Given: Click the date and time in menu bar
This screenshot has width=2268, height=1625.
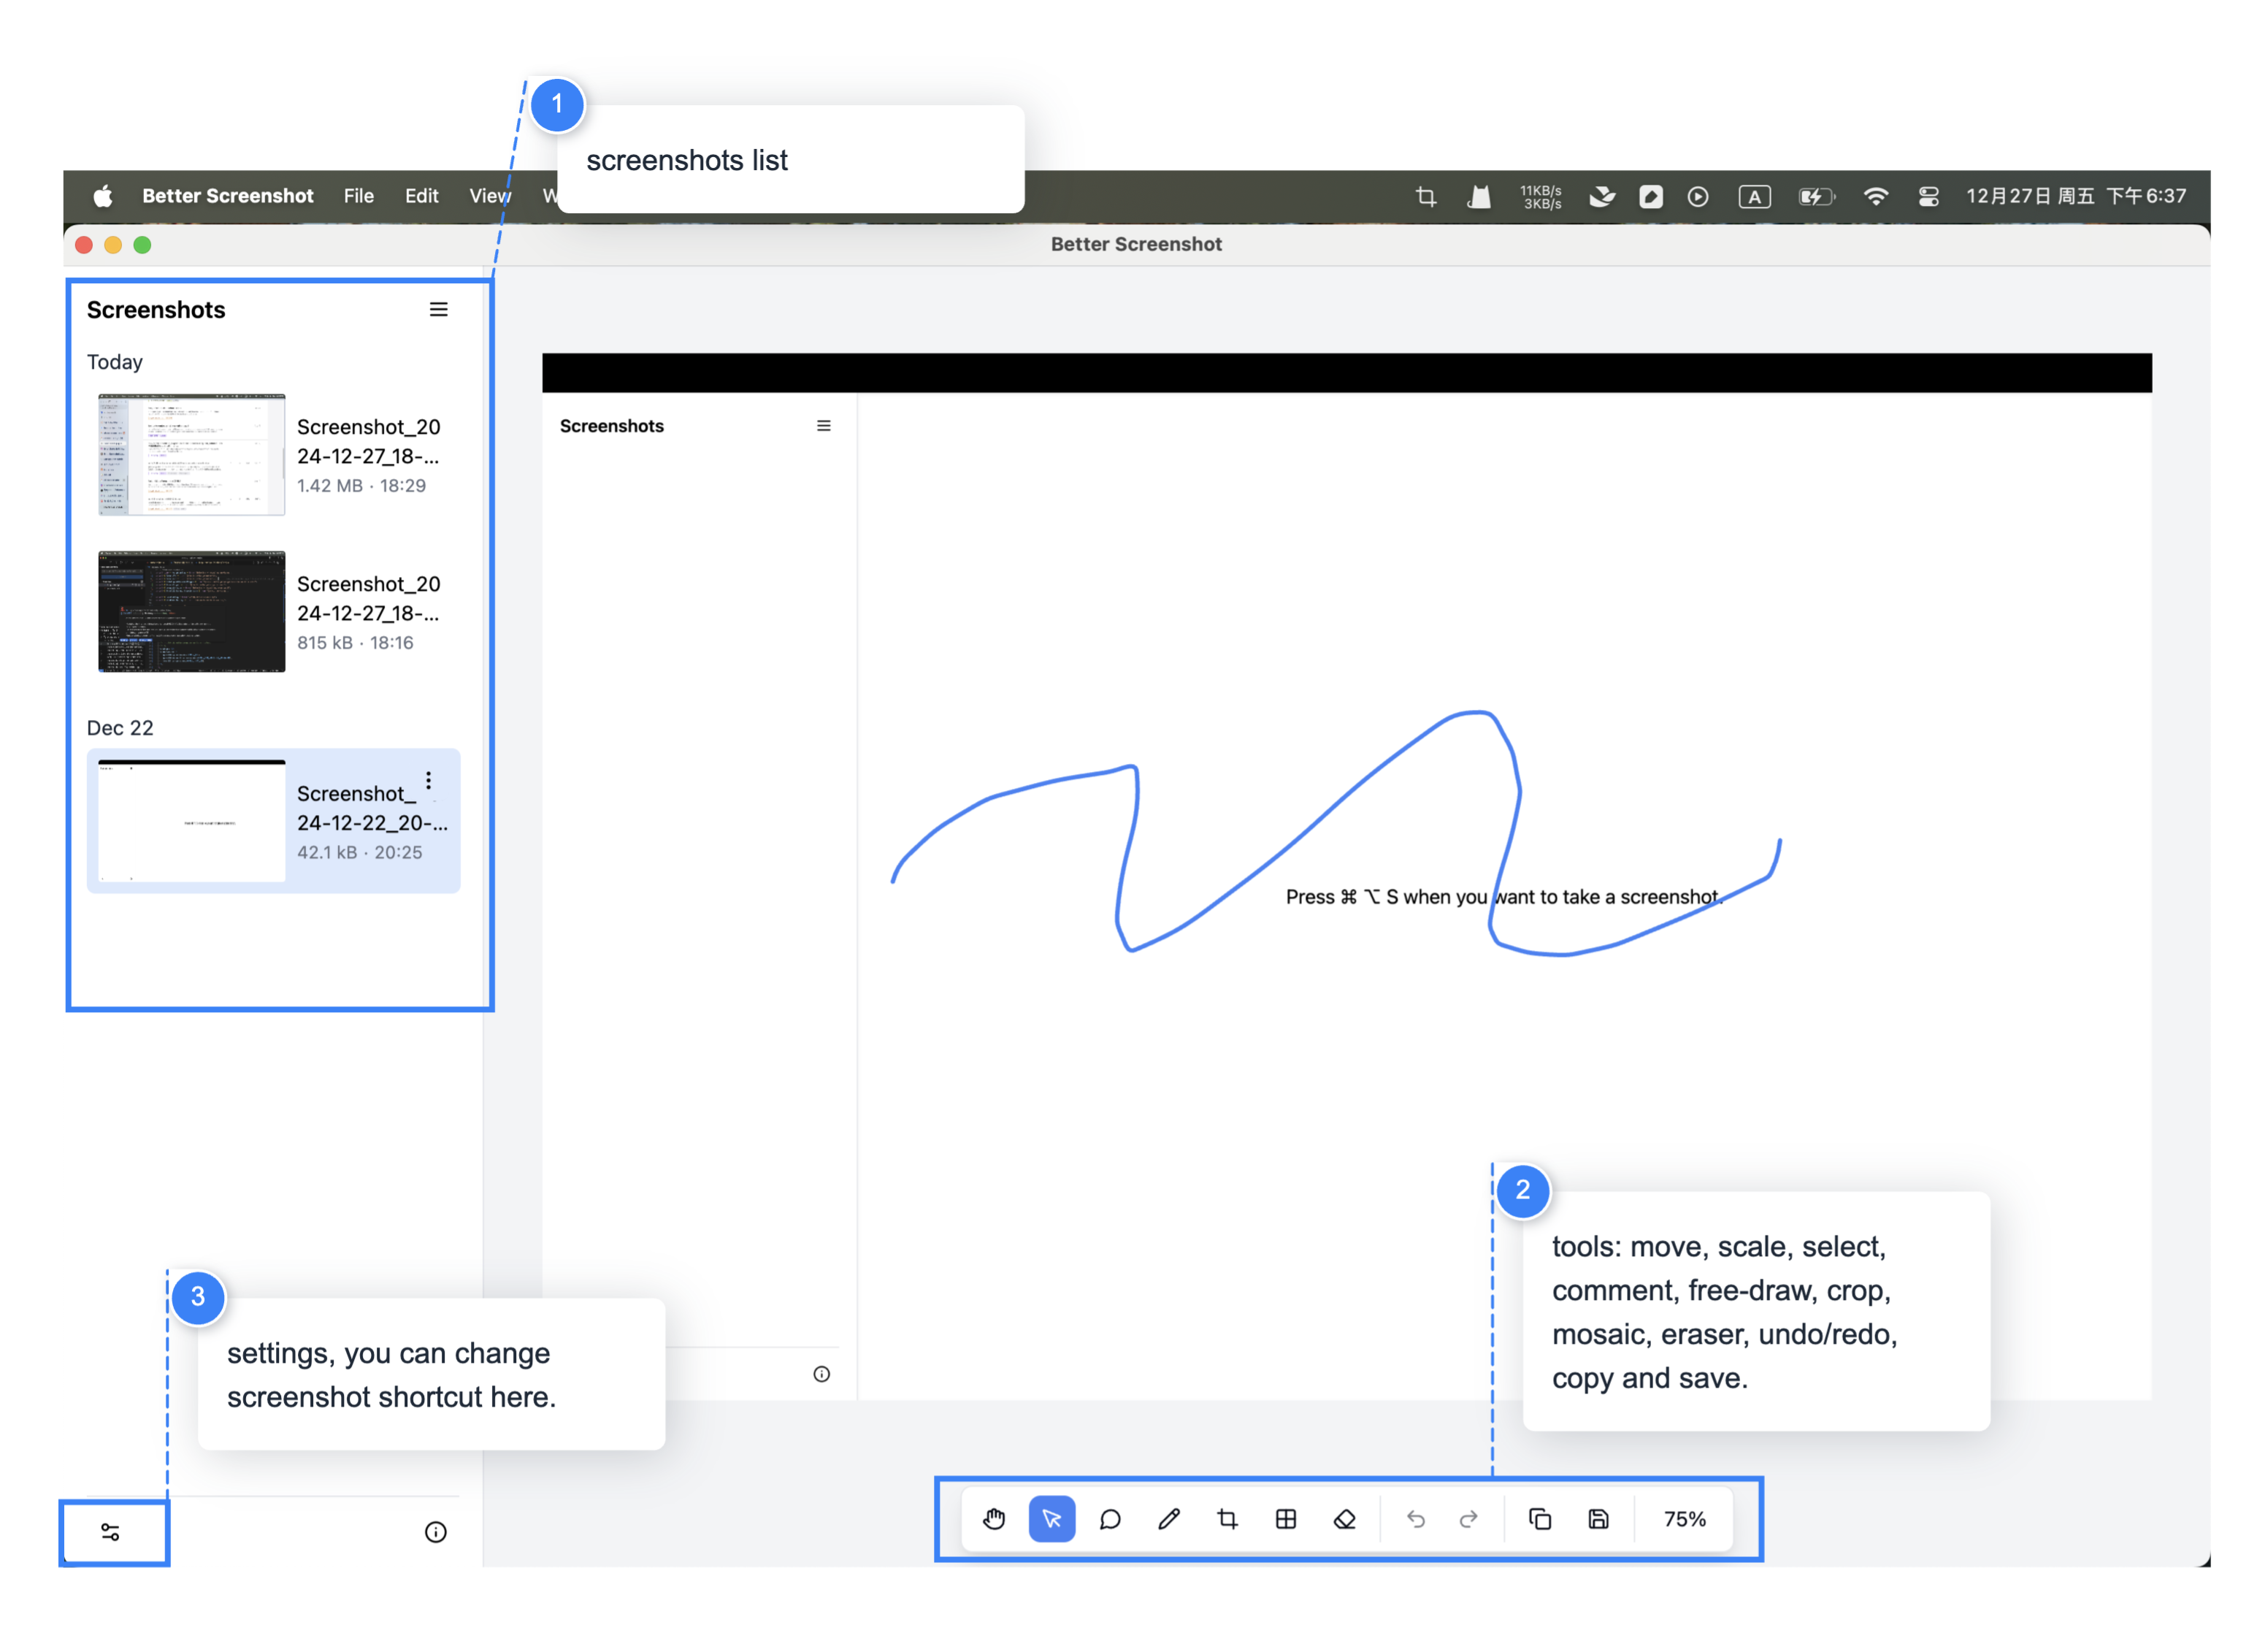Looking at the screenshot, I should point(2076,196).
